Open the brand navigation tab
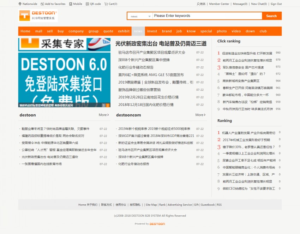Screen dimensions: 300x234 pos(167,31)
